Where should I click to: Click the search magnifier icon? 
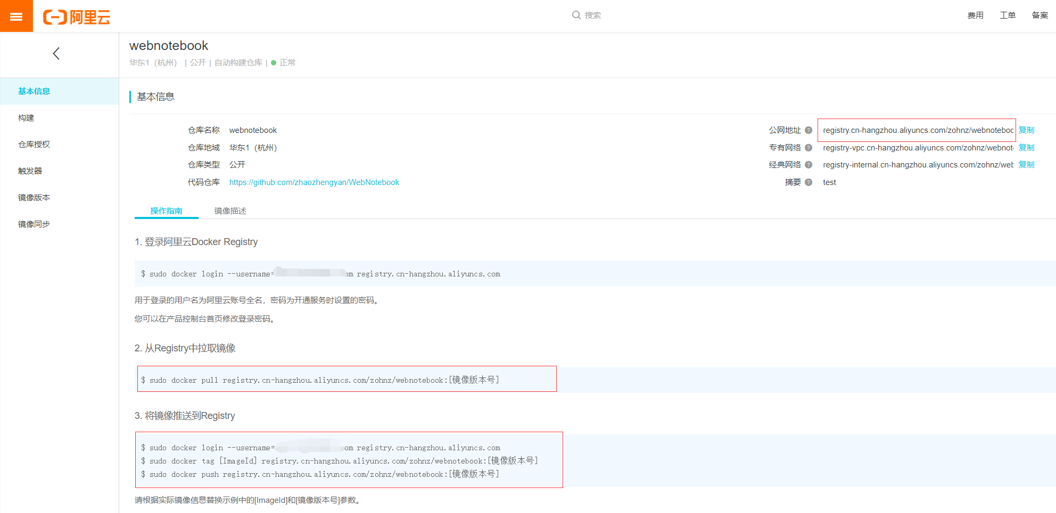click(576, 15)
